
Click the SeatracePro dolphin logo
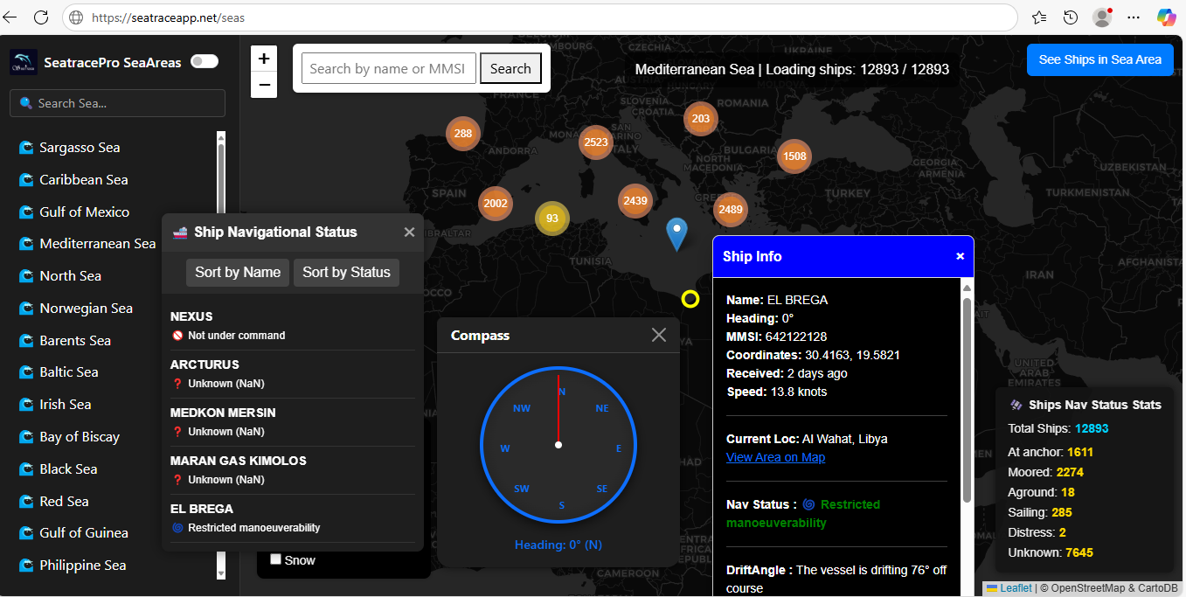point(24,62)
